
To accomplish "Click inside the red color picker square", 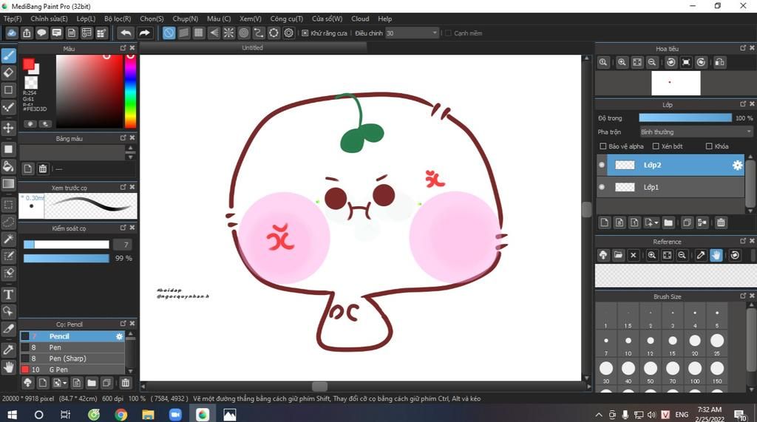I will [x=89, y=91].
